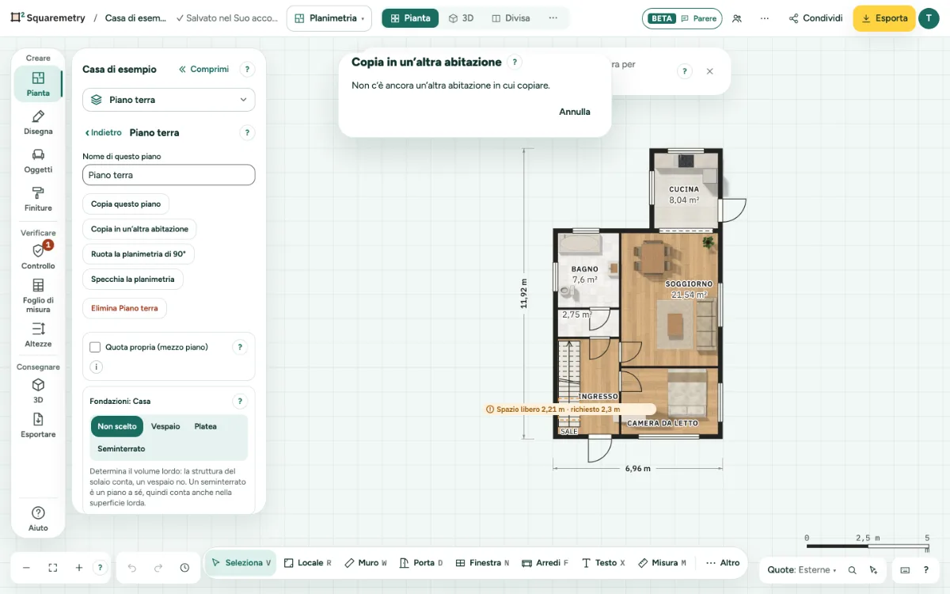Viewport: 950px width, 594px height.
Task: Switch to the Divisa split view
Action: point(511,18)
